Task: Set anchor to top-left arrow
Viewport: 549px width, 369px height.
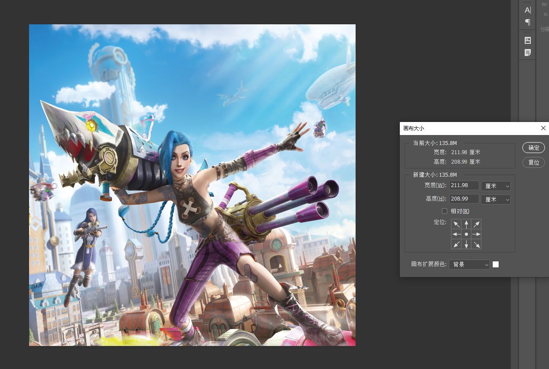Action: click(x=456, y=224)
